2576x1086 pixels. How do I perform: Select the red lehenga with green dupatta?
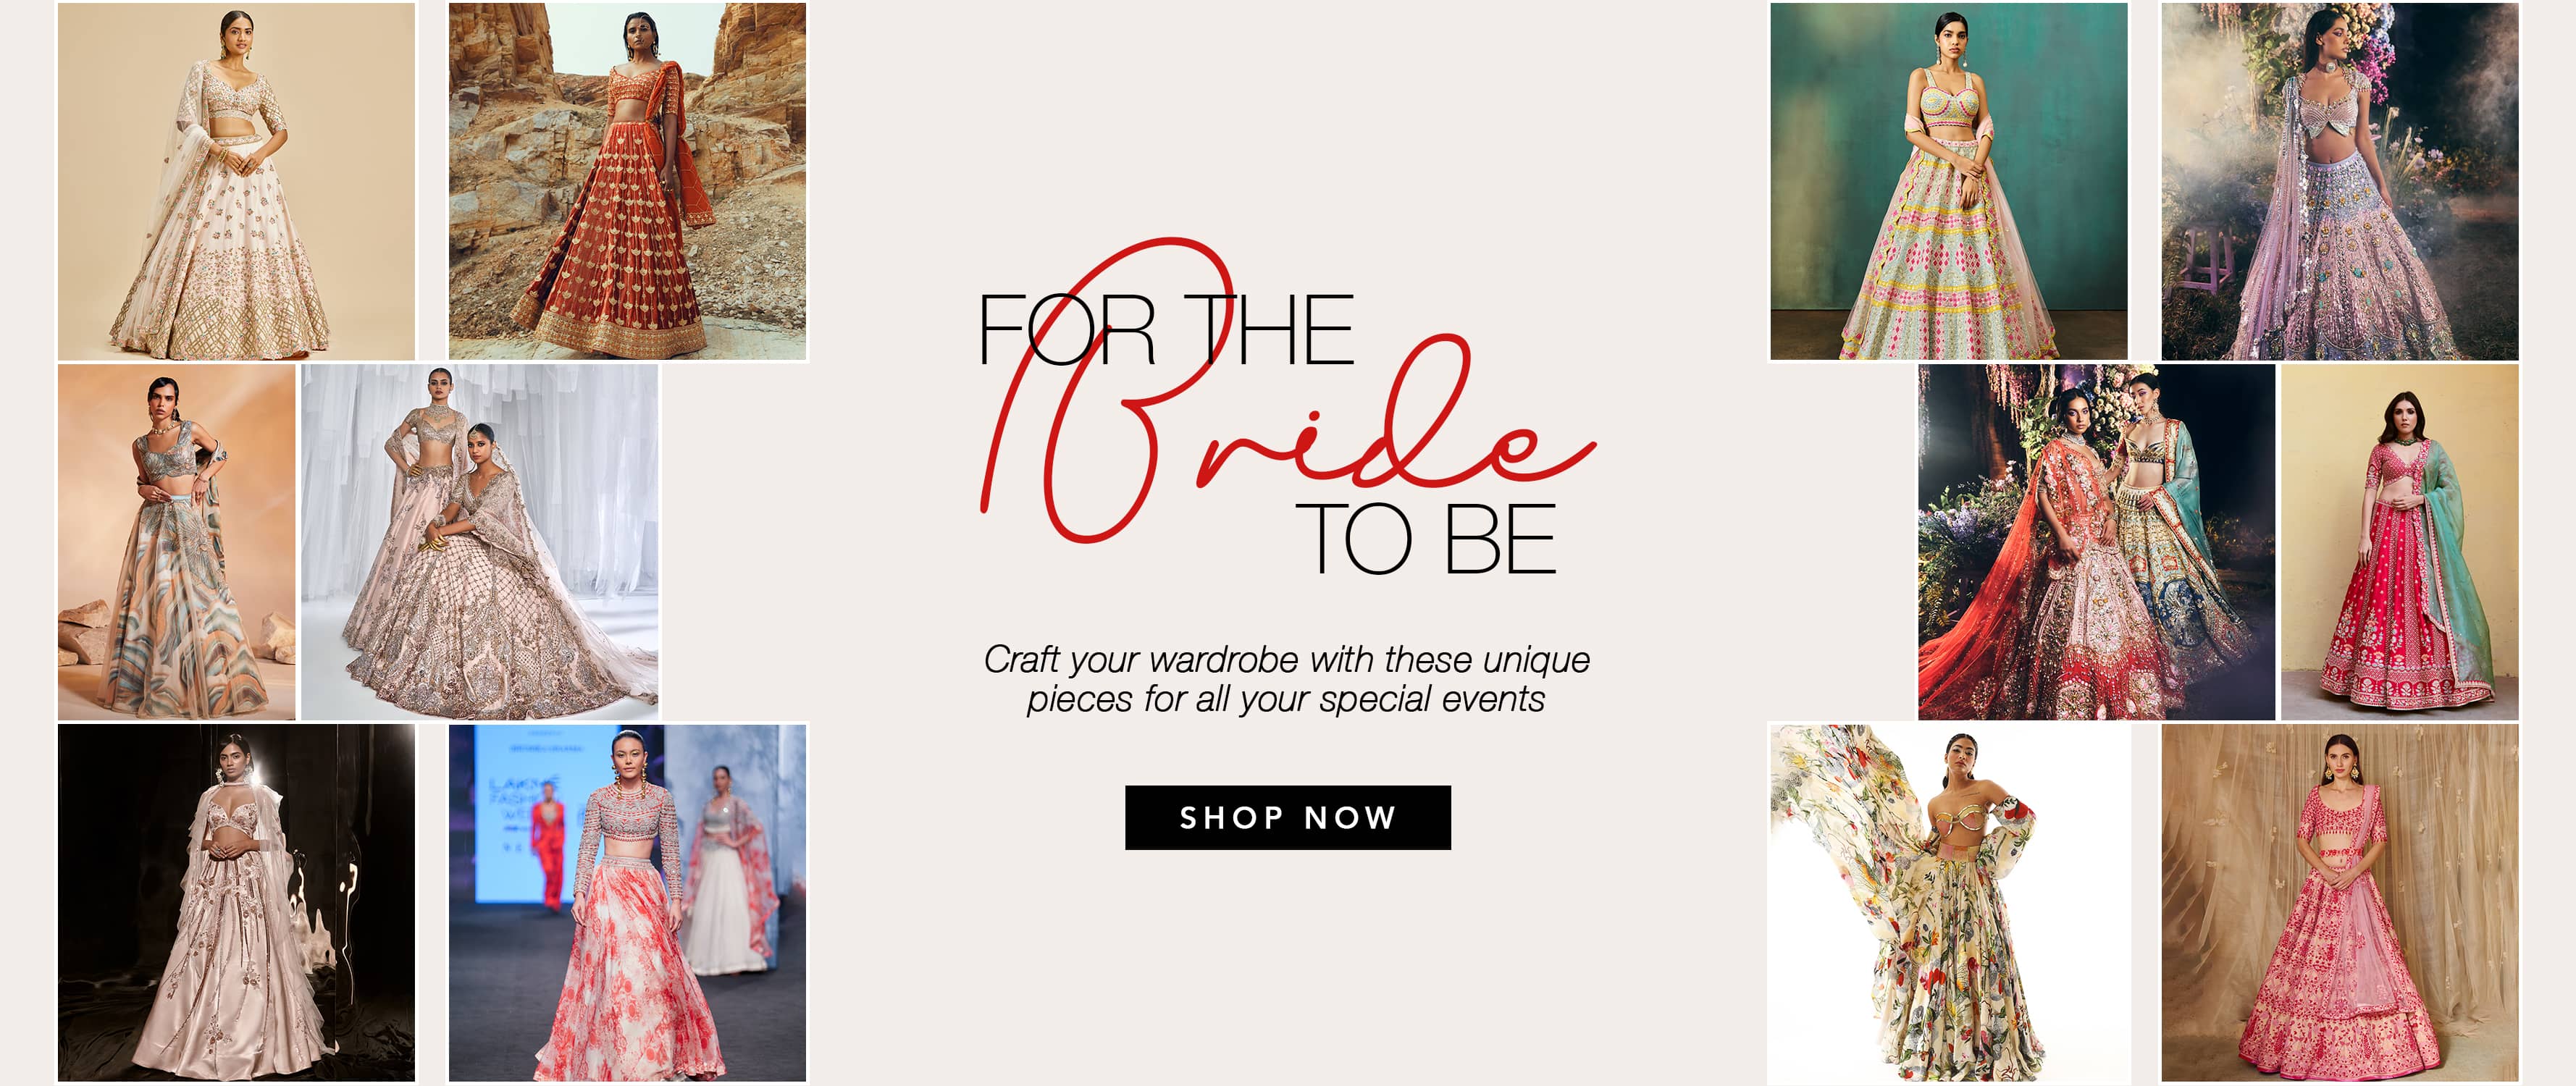[2400, 542]
